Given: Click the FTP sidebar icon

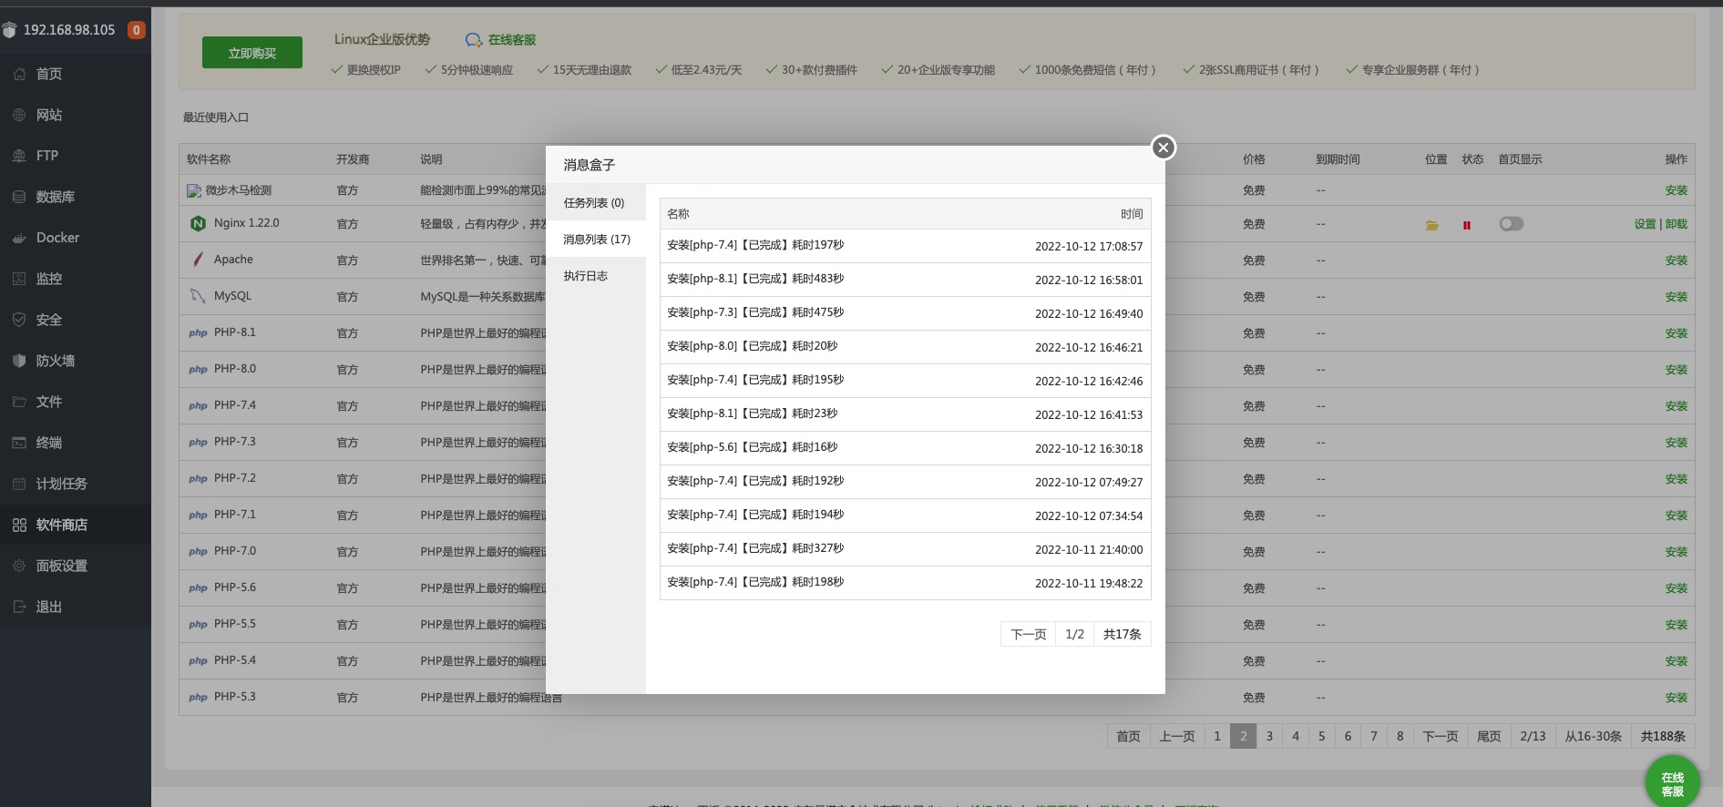Looking at the screenshot, I should coord(19,156).
